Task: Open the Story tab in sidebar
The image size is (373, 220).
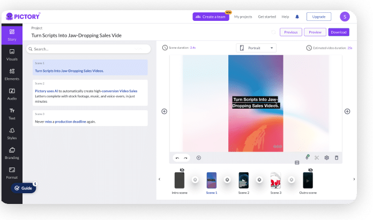Action: pos(12,35)
